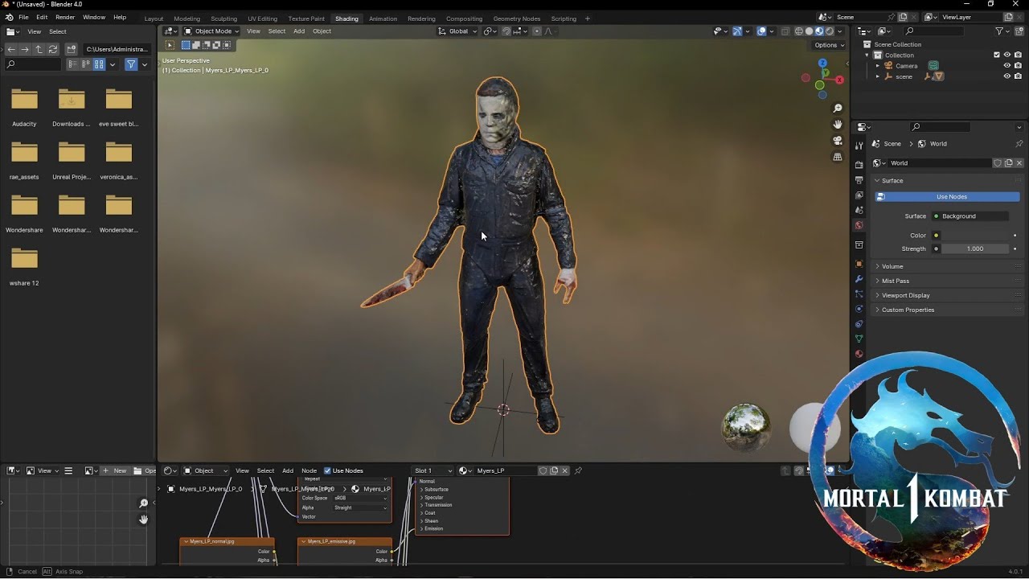The width and height of the screenshot is (1029, 579).
Task: Hide Camera with its eye icon
Action: [1006, 65]
